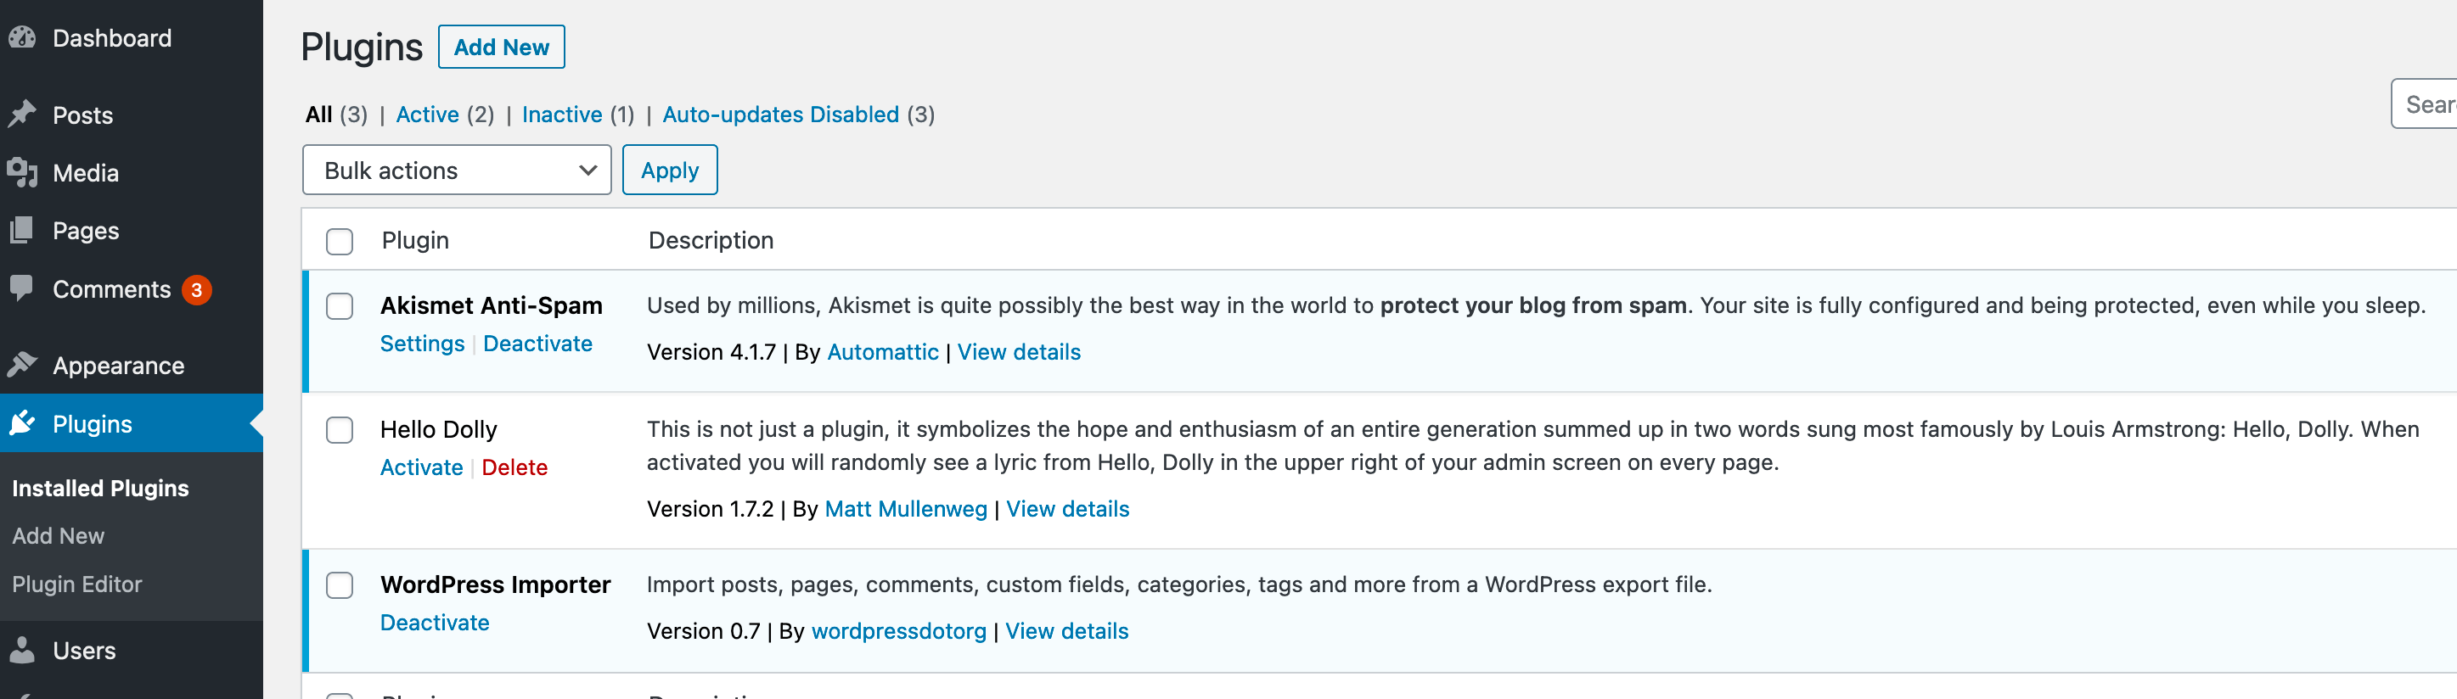Open the Bulk actions dropdown

point(456,171)
